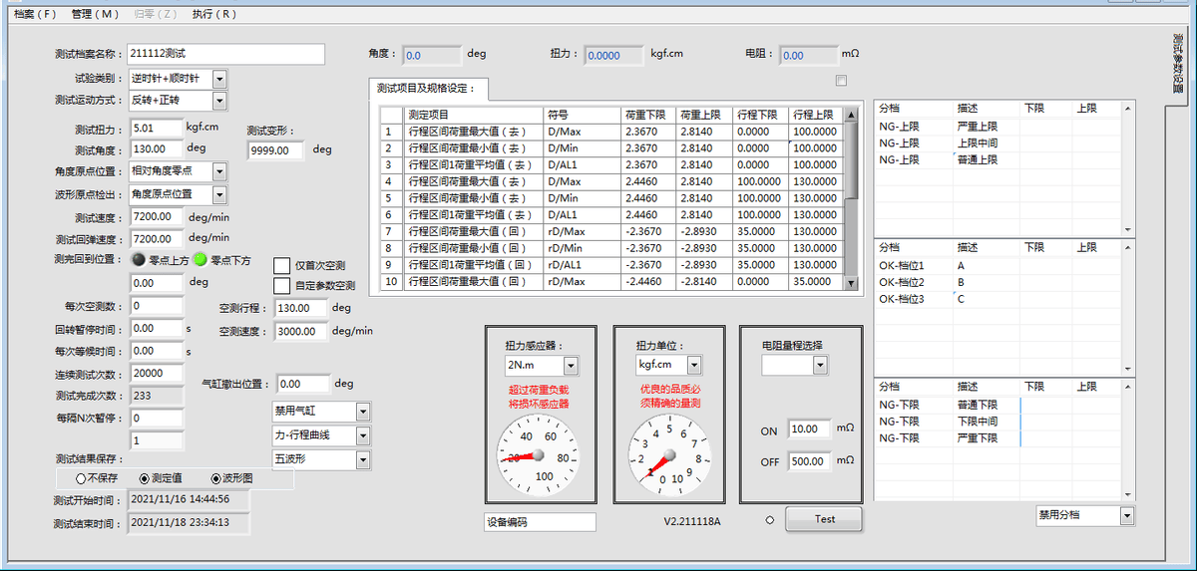Screen dimensions: 1197x571
Task: Enable the 仅首次空测 checkbox
Action: (281, 265)
